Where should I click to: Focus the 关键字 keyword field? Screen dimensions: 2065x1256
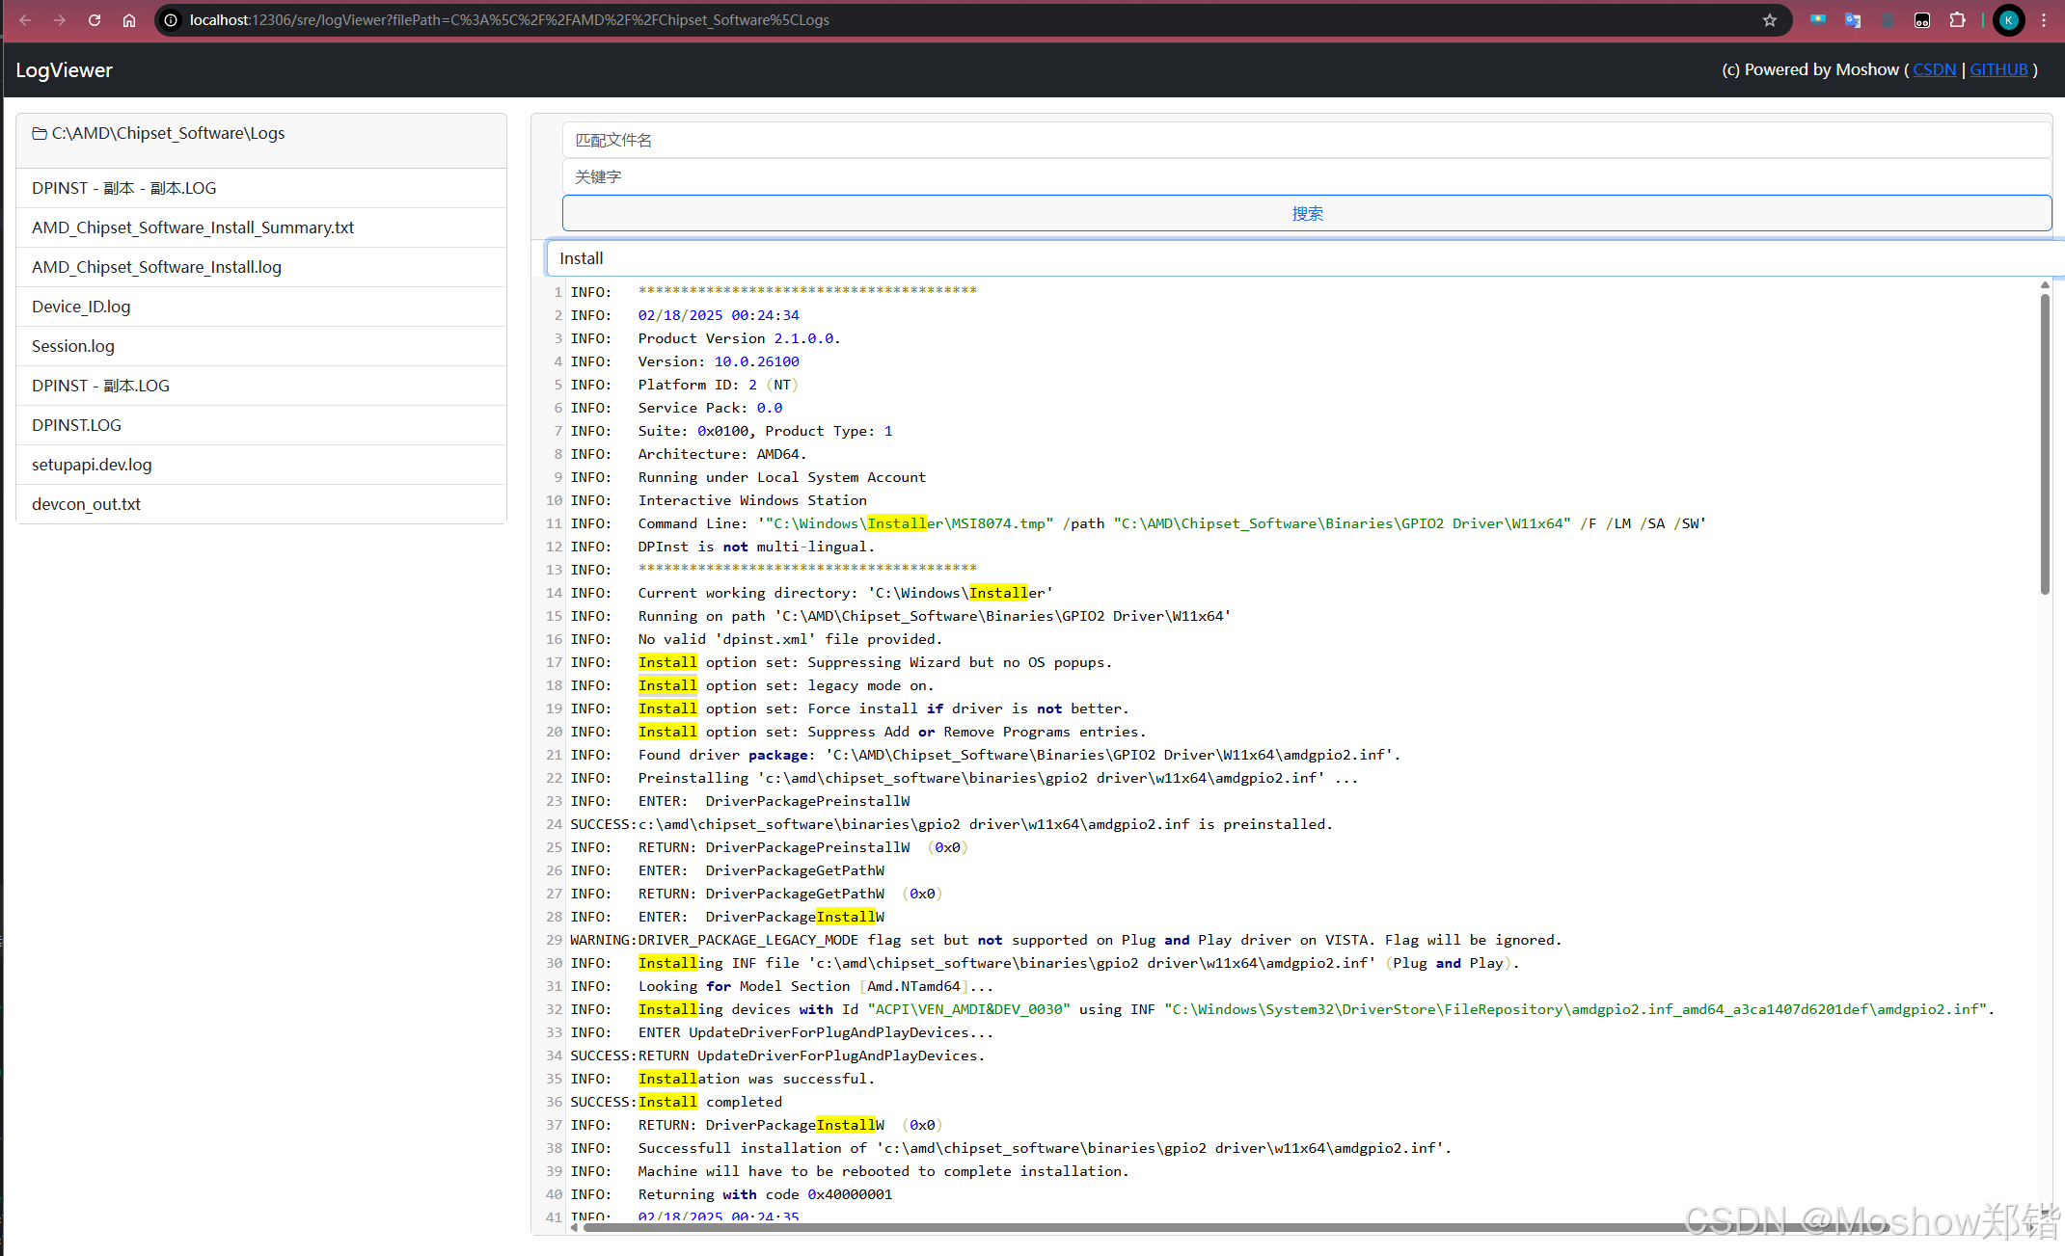point(1307,176)
